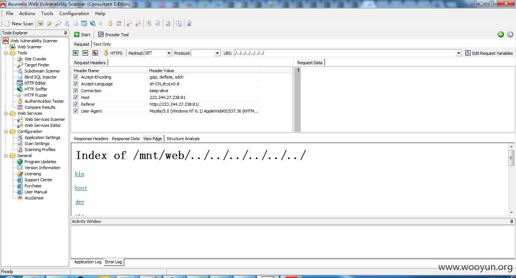
Task: Open Scan Settings toolbar icon
Action: pos(158,23)
